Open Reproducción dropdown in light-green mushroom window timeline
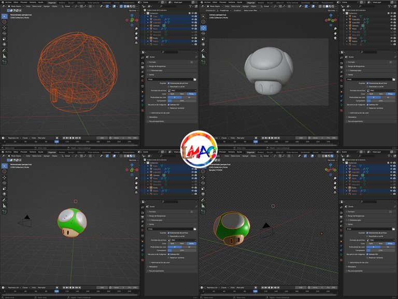This screenshot has width=398, height=299. pos(14,288)
